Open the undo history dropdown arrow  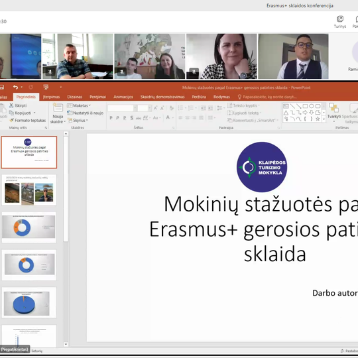[22, 87]
